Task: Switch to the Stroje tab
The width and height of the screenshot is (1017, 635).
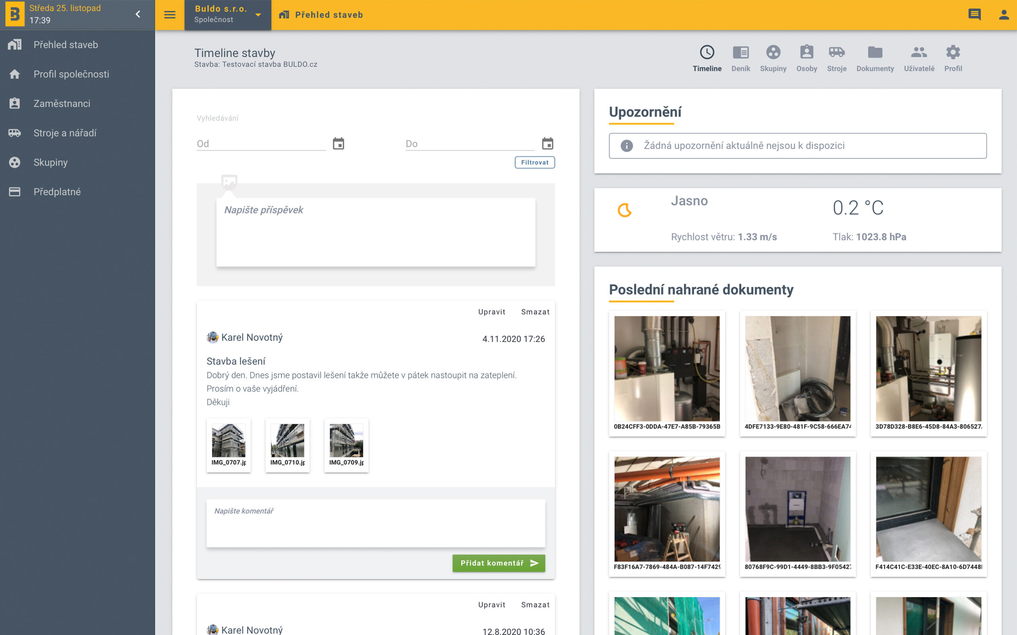Action: coord(837,58)
